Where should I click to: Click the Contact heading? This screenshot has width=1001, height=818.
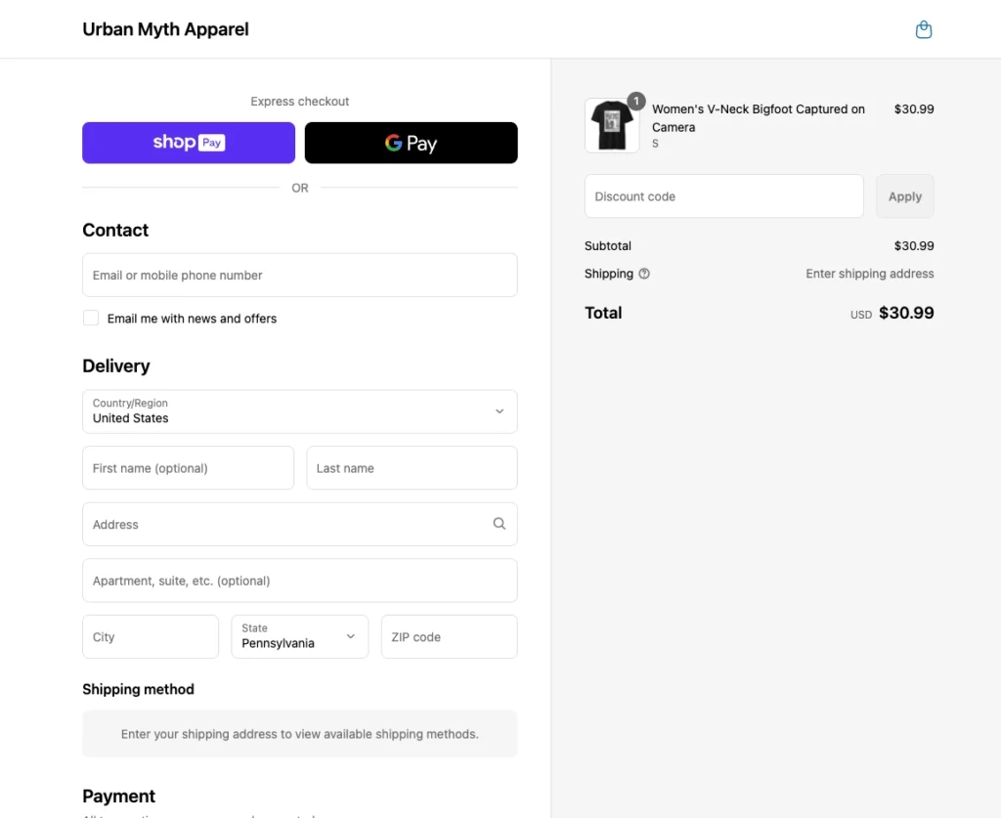pyautogui.click(x=115, y=231)
